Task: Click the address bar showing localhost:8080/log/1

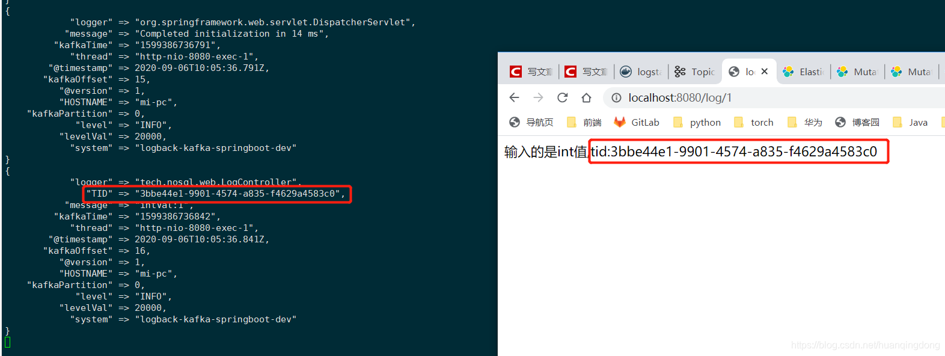Action: [x=775, y=97]
